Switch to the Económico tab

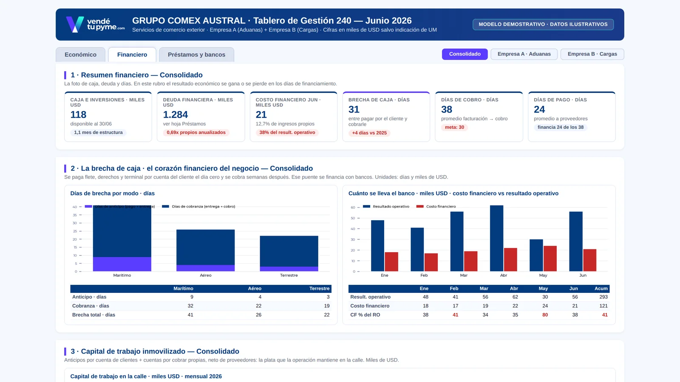click(x=80, y=55)
